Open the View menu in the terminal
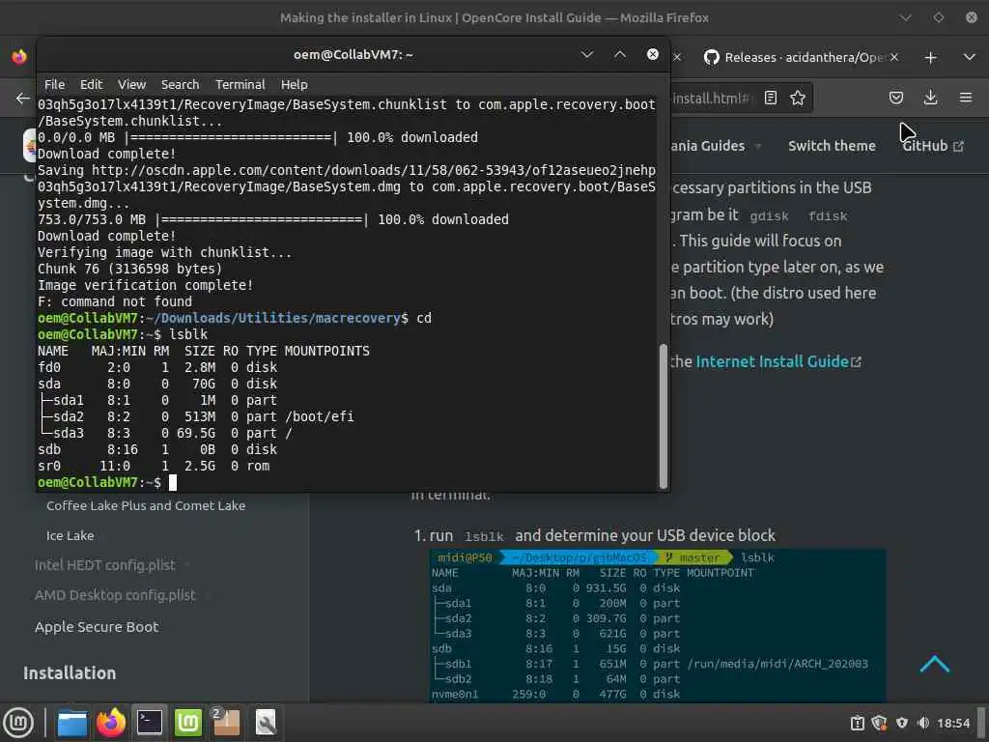The width and height of the screenshot is (989, 742). click(131, 85)
